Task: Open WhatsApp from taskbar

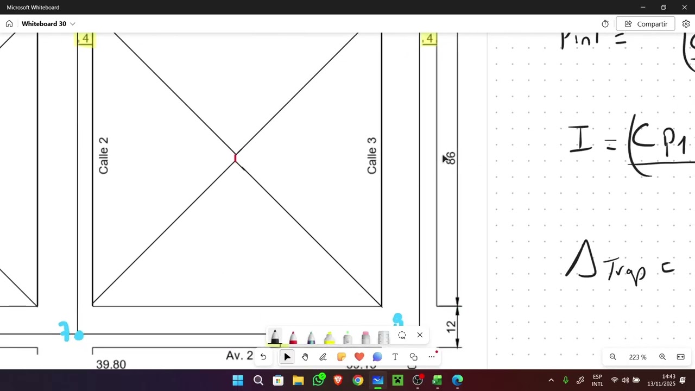Action: pos(318,380)
